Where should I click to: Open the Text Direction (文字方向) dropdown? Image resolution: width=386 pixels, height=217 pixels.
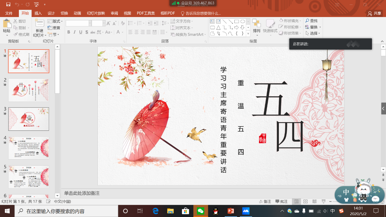[x=182, y=21]
